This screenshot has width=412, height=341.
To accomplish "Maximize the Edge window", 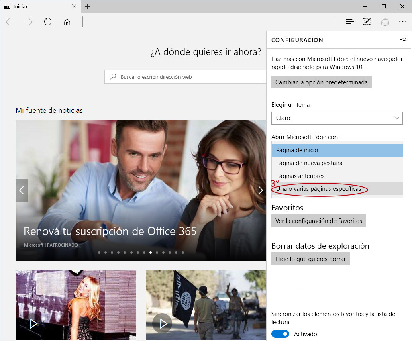I will tap(384, 6).
